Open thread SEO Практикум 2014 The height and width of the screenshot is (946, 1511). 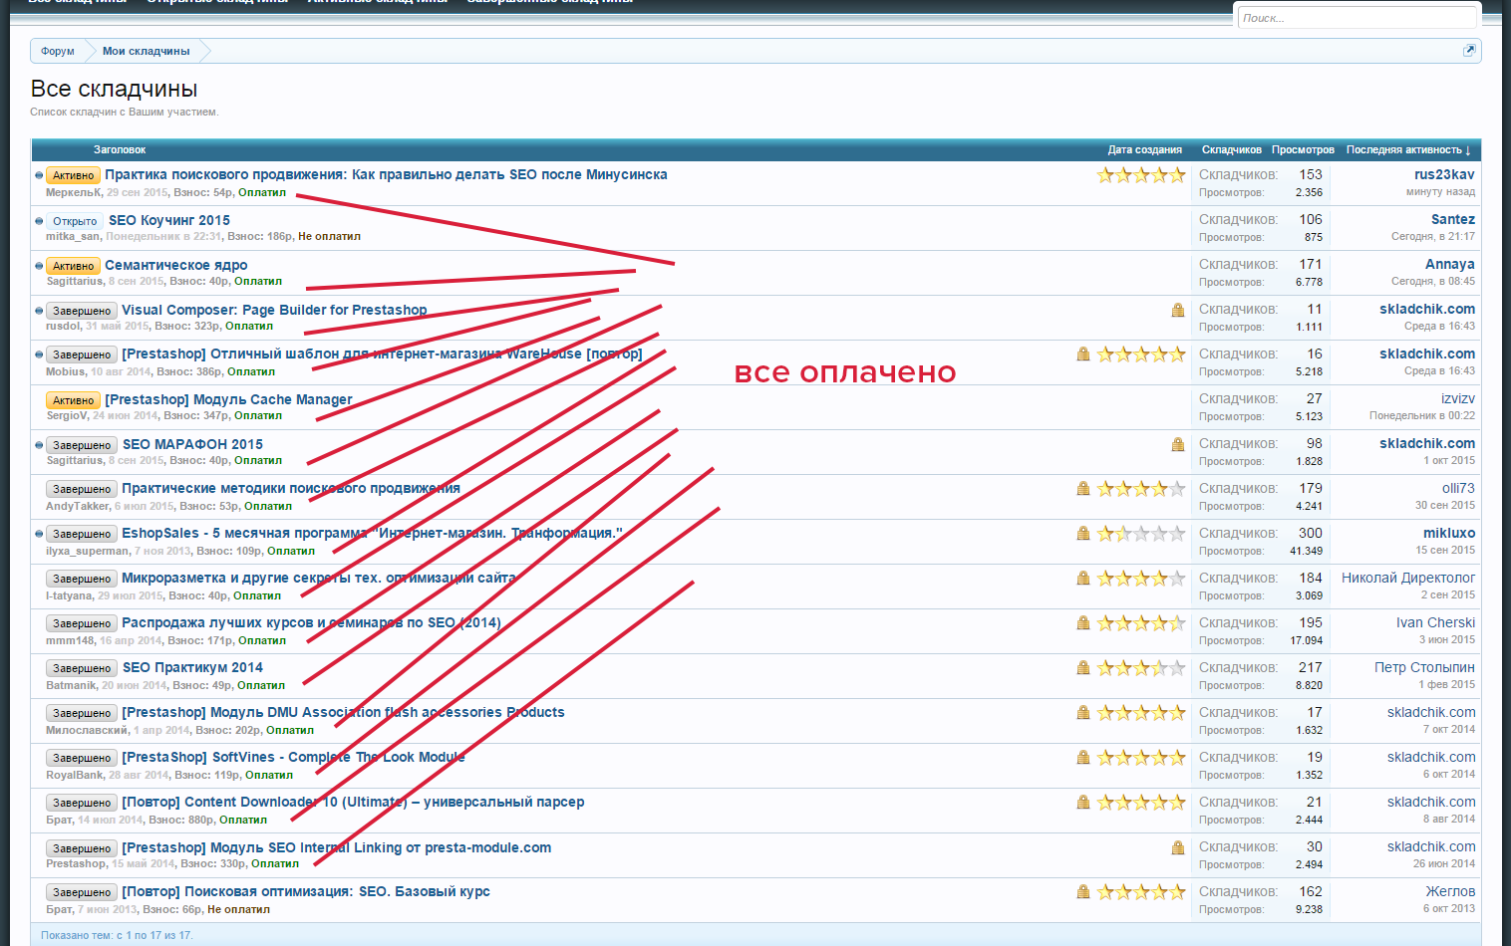tap(192, 667)
